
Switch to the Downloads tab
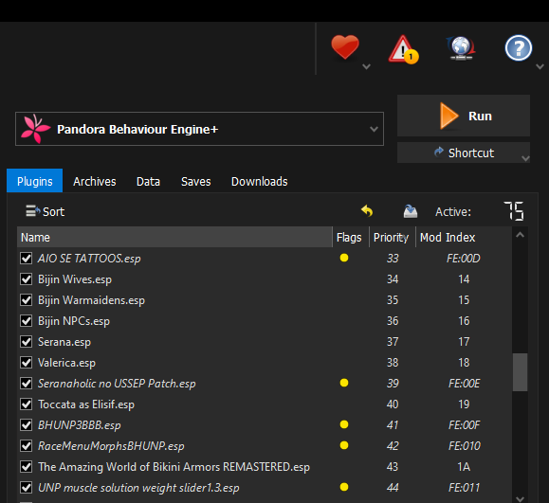point(260,181)
